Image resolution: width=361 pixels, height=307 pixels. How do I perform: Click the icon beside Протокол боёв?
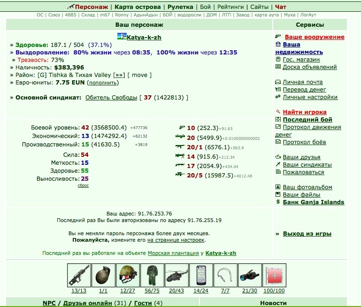click(x=278, y=142)
